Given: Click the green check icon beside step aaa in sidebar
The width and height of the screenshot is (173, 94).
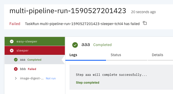Looking at the screenshot, I should 16,60.
